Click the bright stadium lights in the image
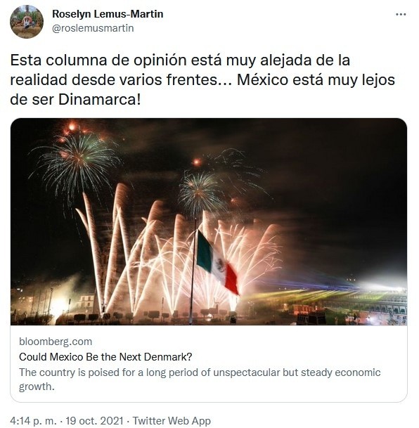Viewport: 419px width, 428px height. 382,286
